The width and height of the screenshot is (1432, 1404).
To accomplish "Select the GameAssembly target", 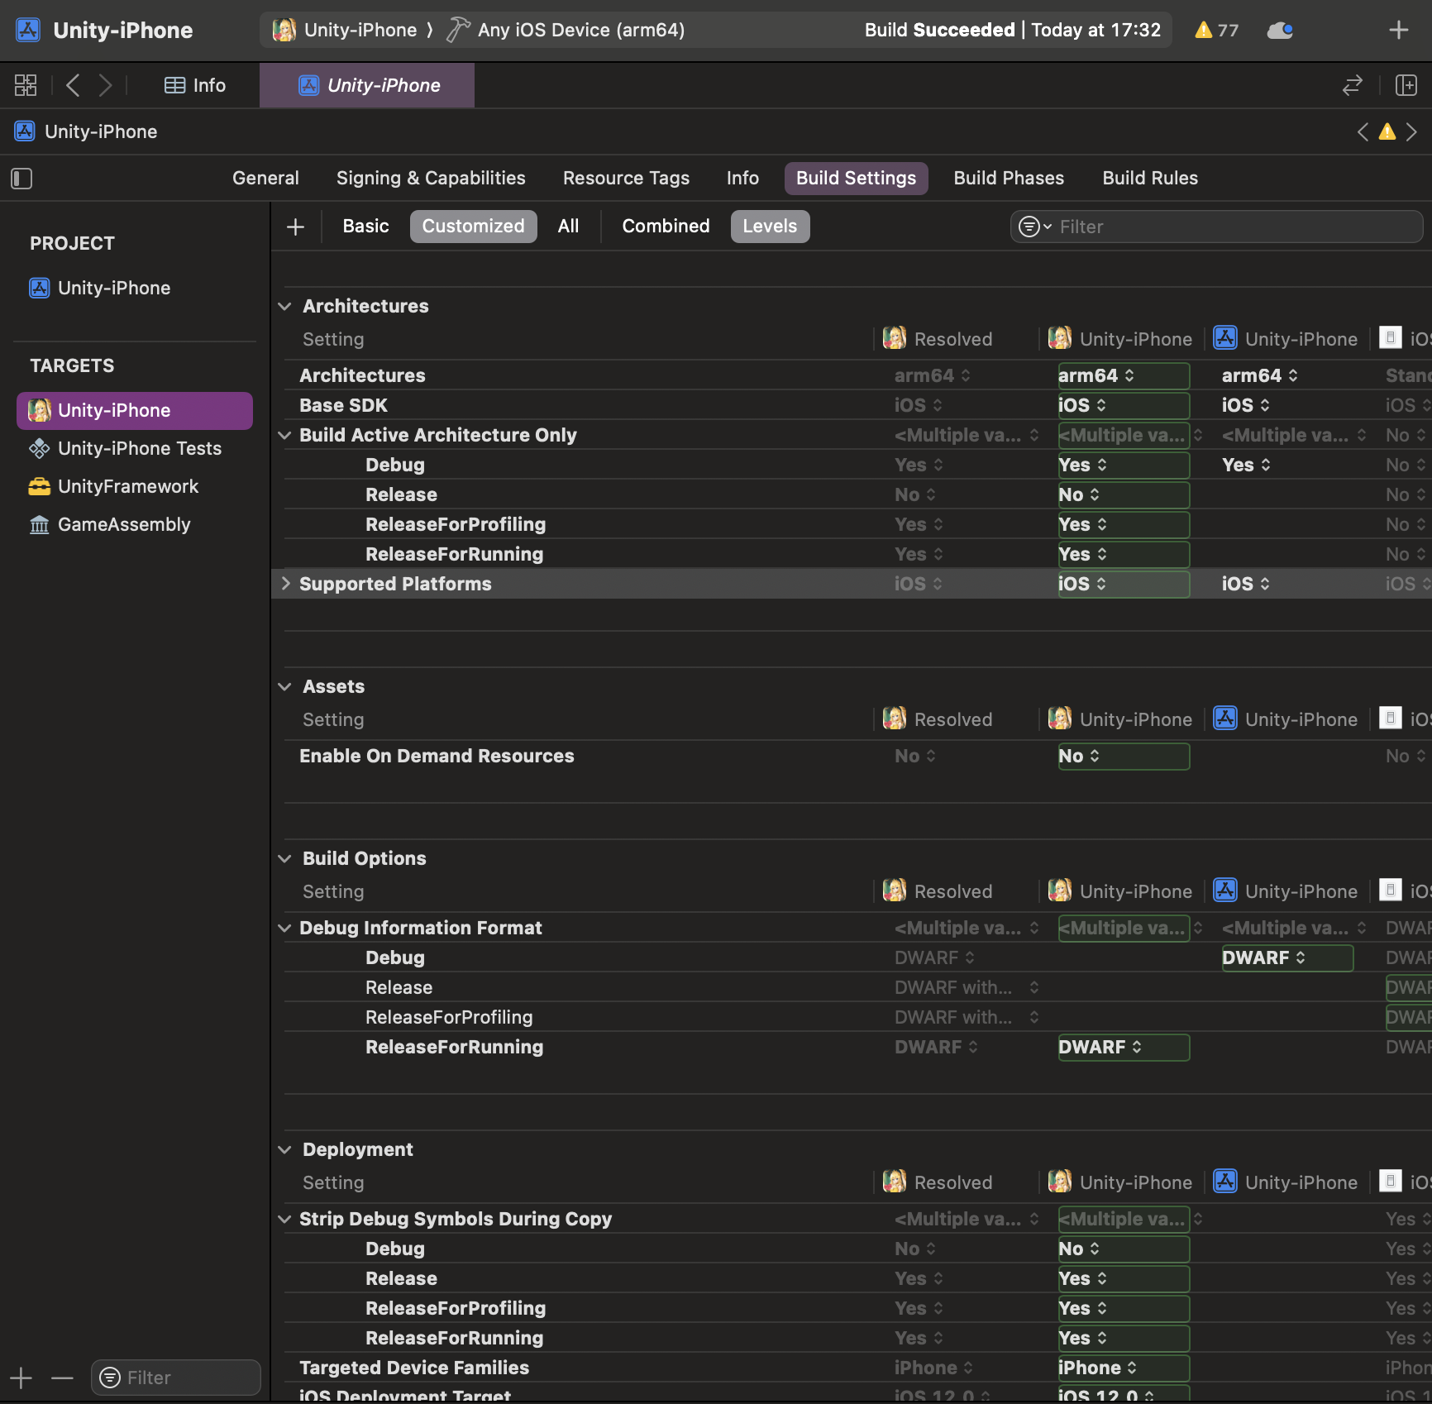I will tap(124, 524).
